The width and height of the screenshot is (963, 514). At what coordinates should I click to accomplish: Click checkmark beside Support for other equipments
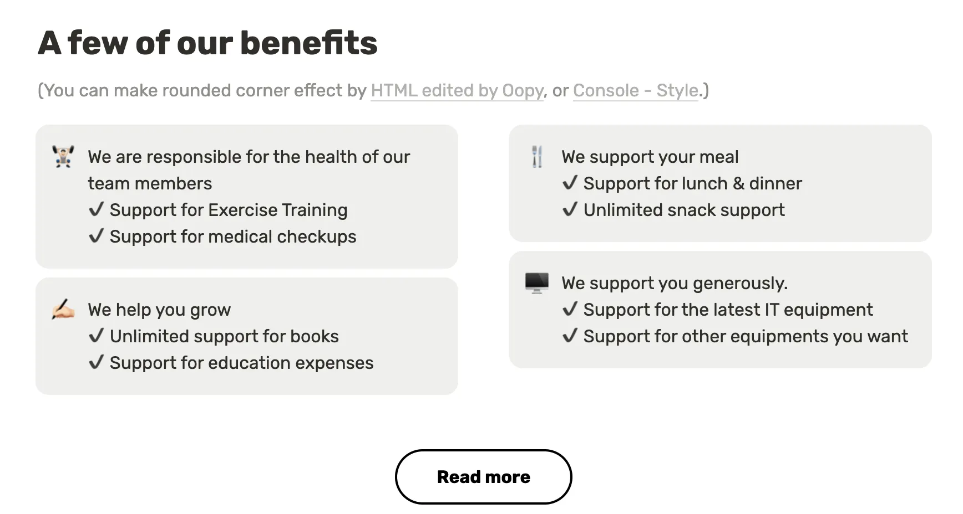pyautogui.click(x=570, y=336)
